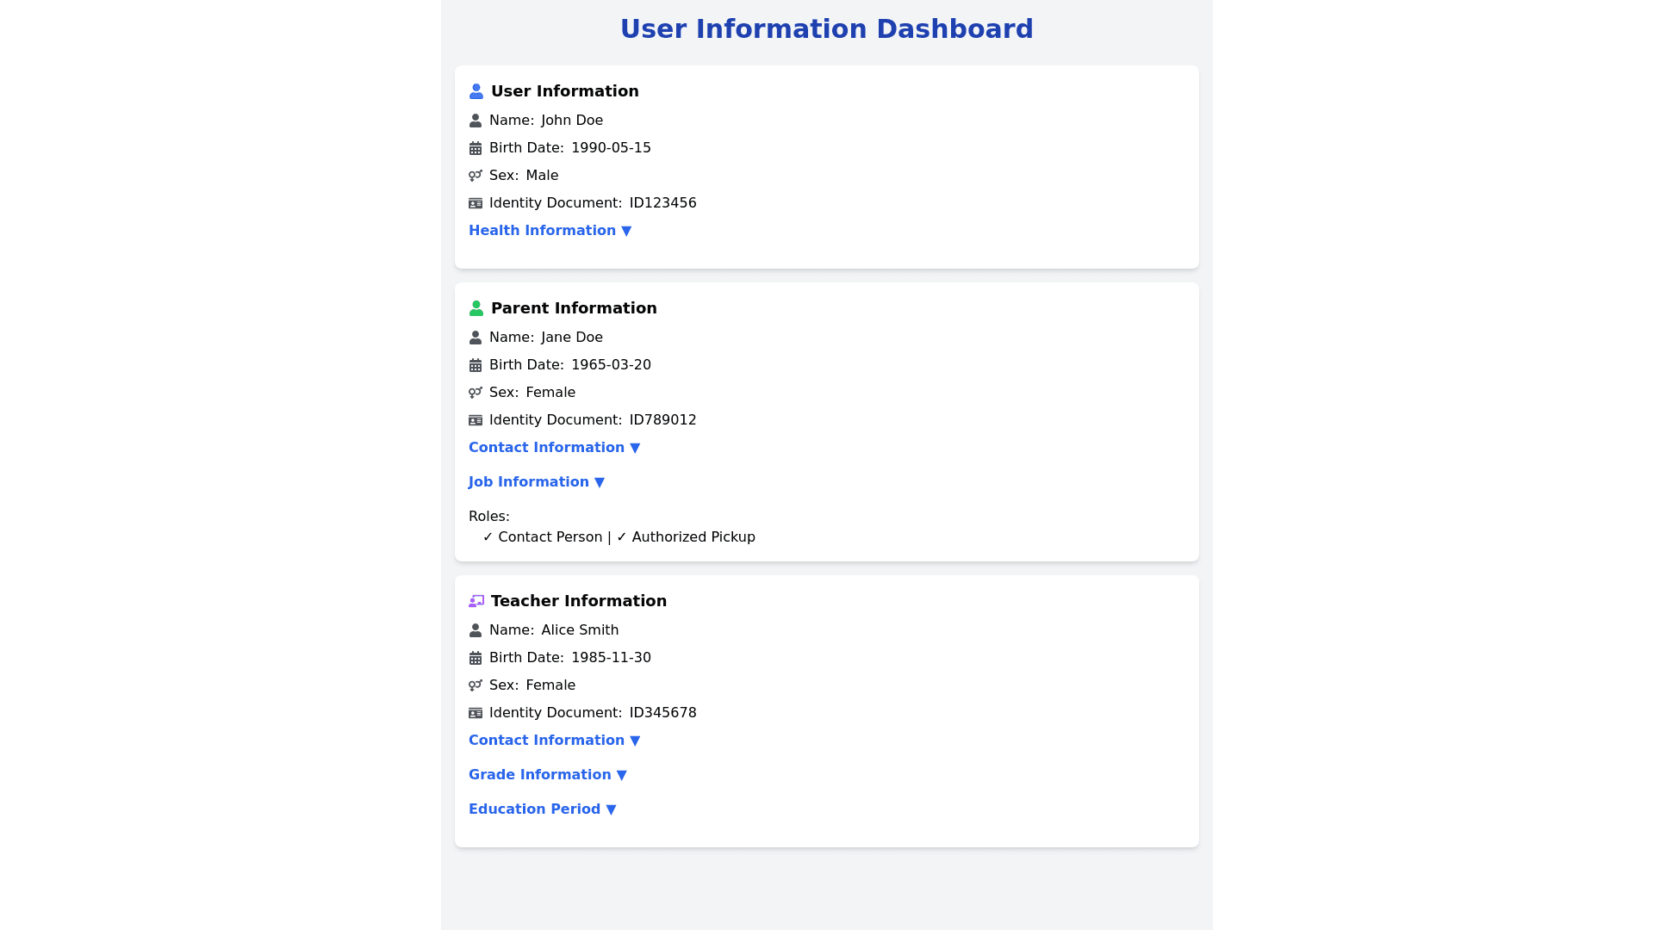Click the ID card icon beside ID789012

coord(476,420)
